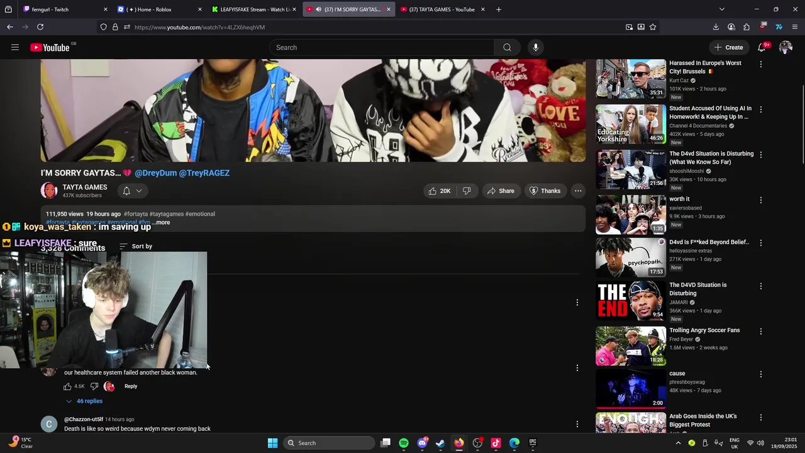Open picture-in-picture icon in address bar

[630, 27]
